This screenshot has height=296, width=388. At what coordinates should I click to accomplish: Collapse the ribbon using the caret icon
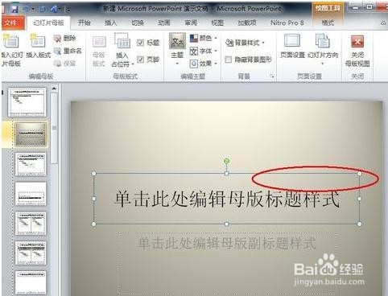coord(383,23)
